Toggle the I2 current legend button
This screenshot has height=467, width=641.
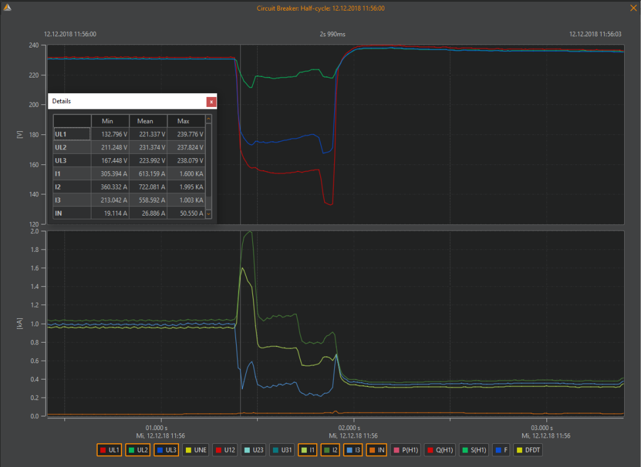coord(331,450)
